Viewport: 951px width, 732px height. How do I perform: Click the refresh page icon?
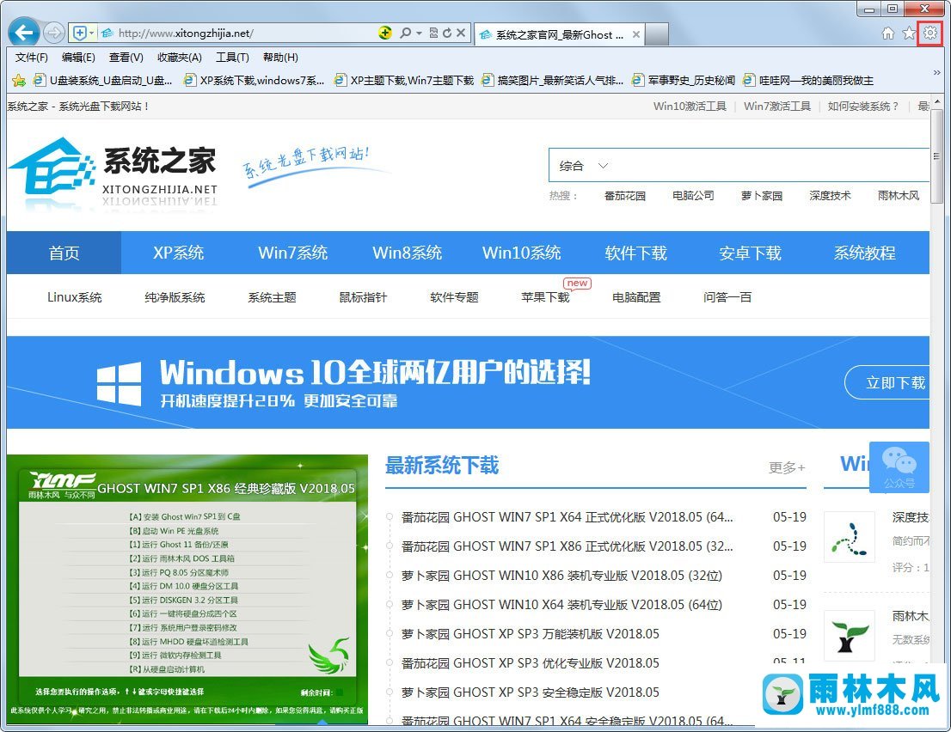tap(447, 33)
